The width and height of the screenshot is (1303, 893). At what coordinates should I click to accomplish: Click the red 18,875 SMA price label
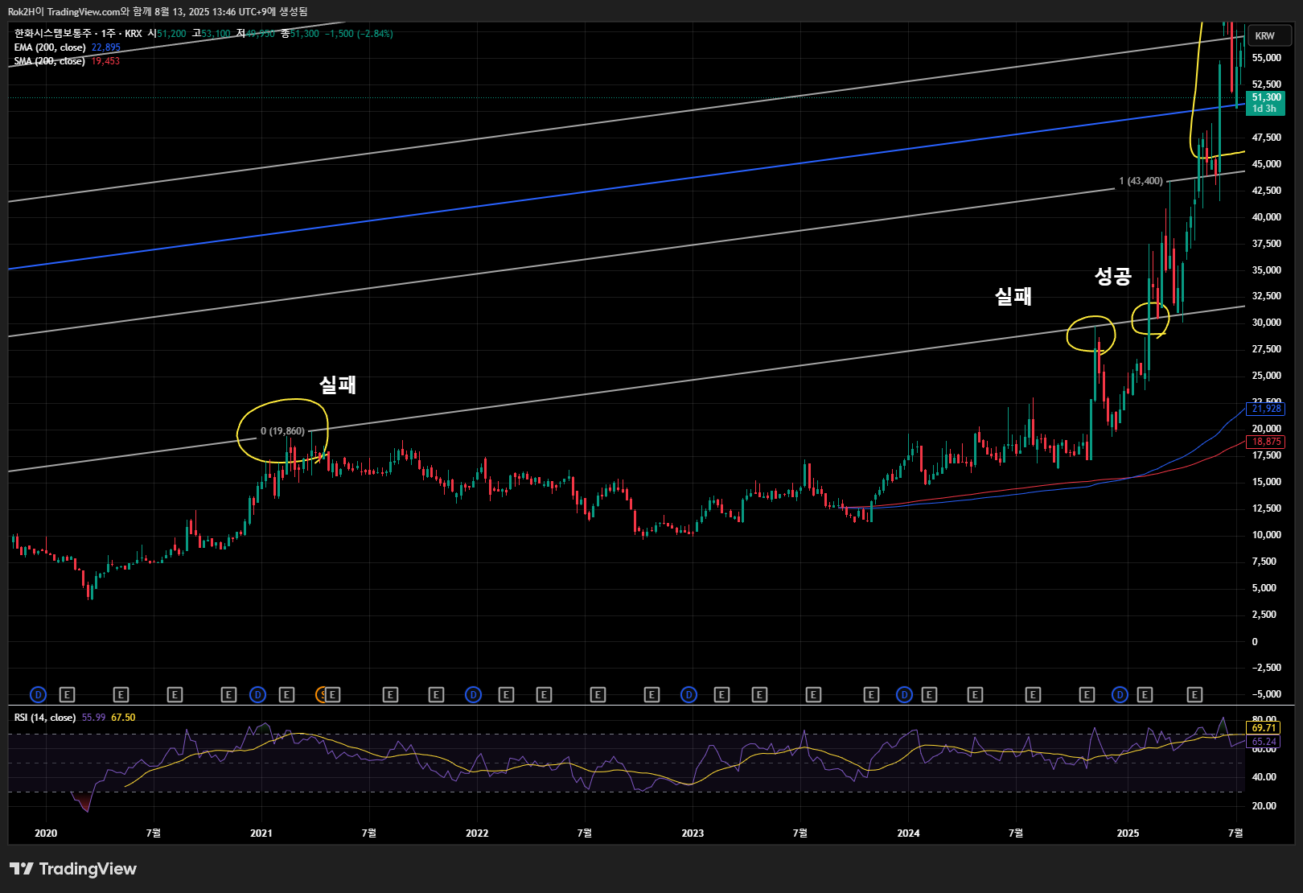pos(1266,442)
